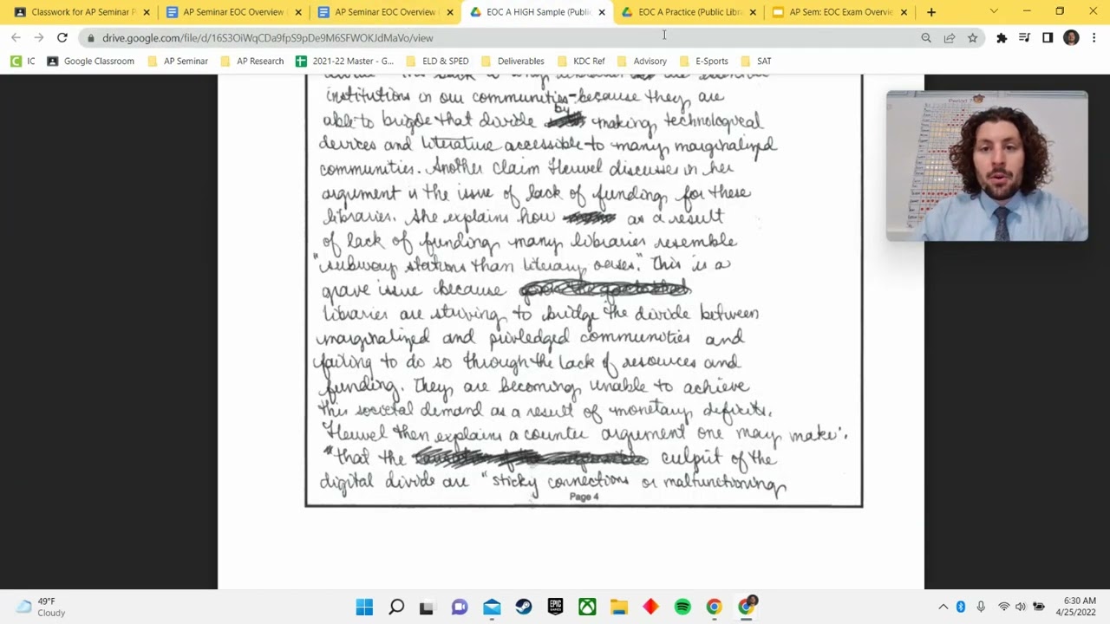Open the Chrome profile avatar
This screenshot has height=624, width=1110.
(1071, 38)
